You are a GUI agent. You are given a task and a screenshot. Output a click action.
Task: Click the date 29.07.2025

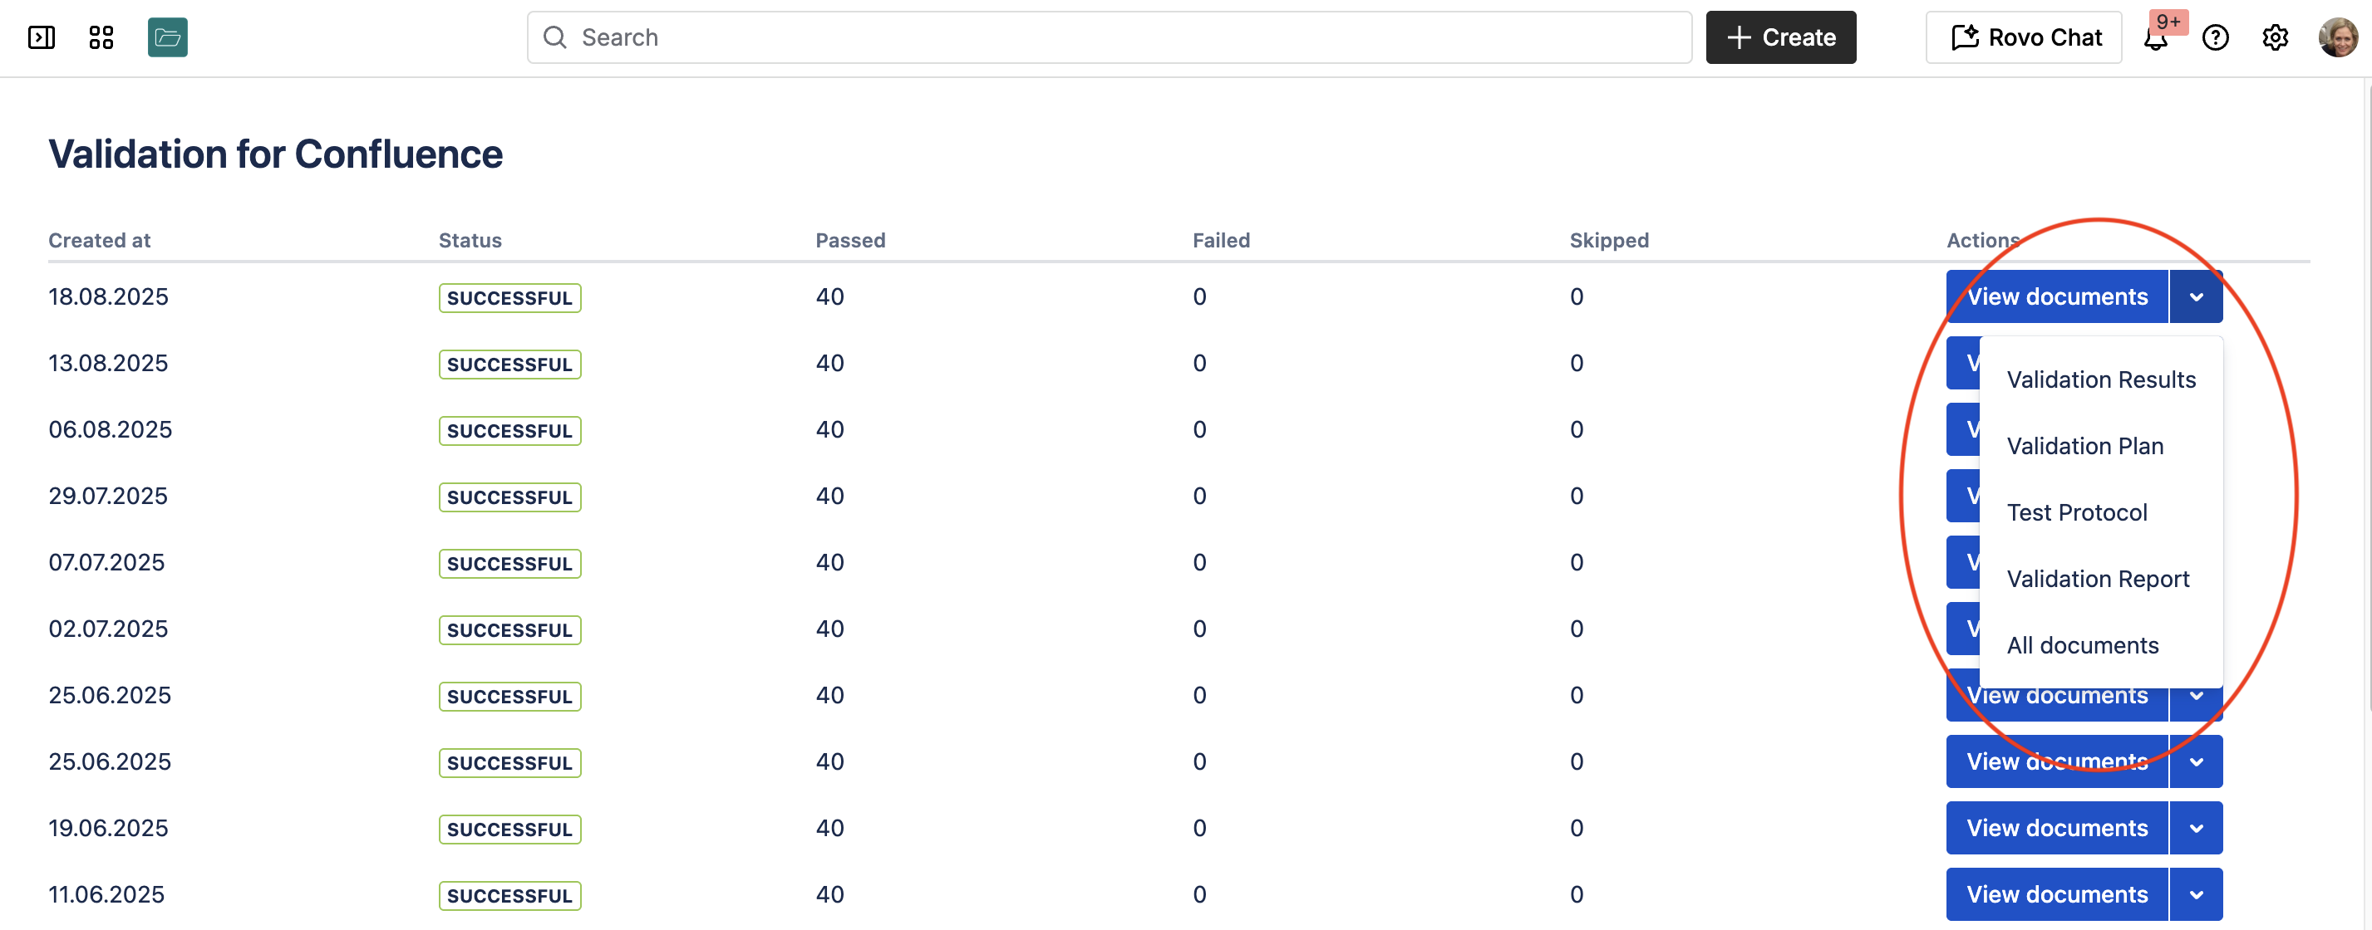(109, 496)
